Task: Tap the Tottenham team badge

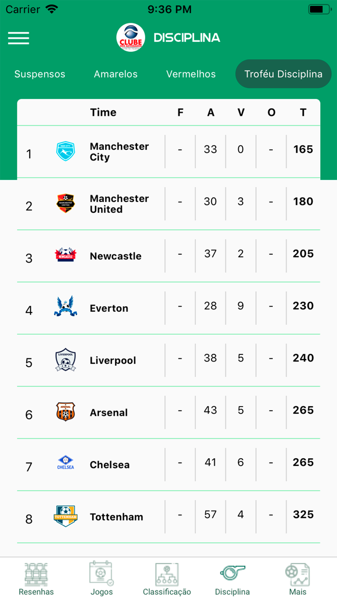Action: 65,516
